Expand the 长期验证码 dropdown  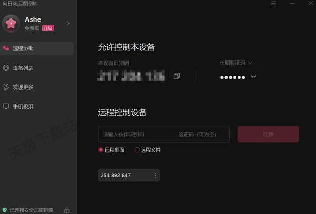tap(236, 63)
